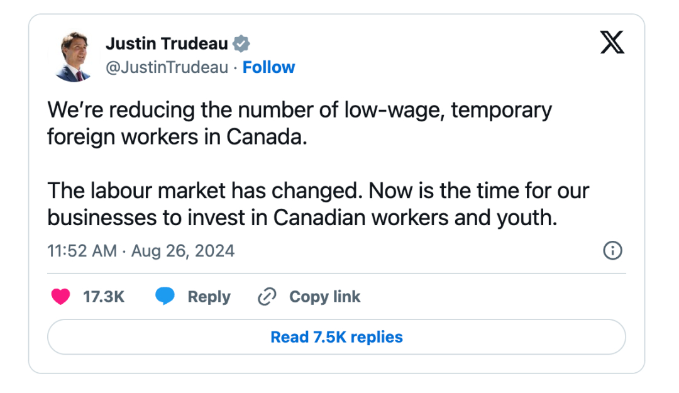Click the blue reply speech bubble icon

coord(165,296)
